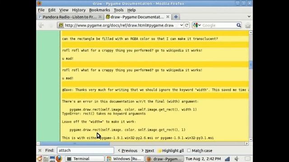
Task: Open the File menu
Action: [x=41, y=10]
